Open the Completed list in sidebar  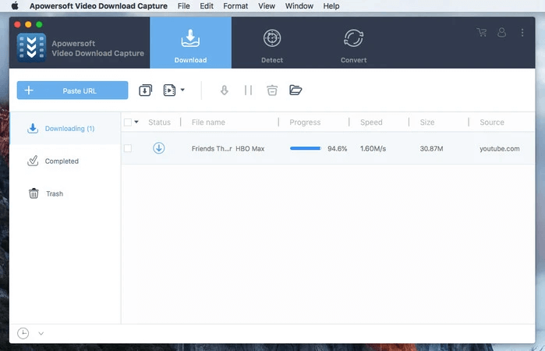point(62,161)
